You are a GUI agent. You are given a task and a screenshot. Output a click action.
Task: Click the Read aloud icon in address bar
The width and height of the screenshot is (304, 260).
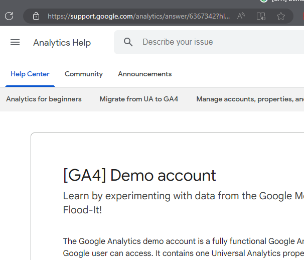pyautogui.click(x=241, y=16)
